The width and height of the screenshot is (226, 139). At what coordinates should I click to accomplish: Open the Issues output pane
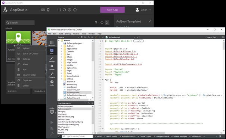pos(98,136)
